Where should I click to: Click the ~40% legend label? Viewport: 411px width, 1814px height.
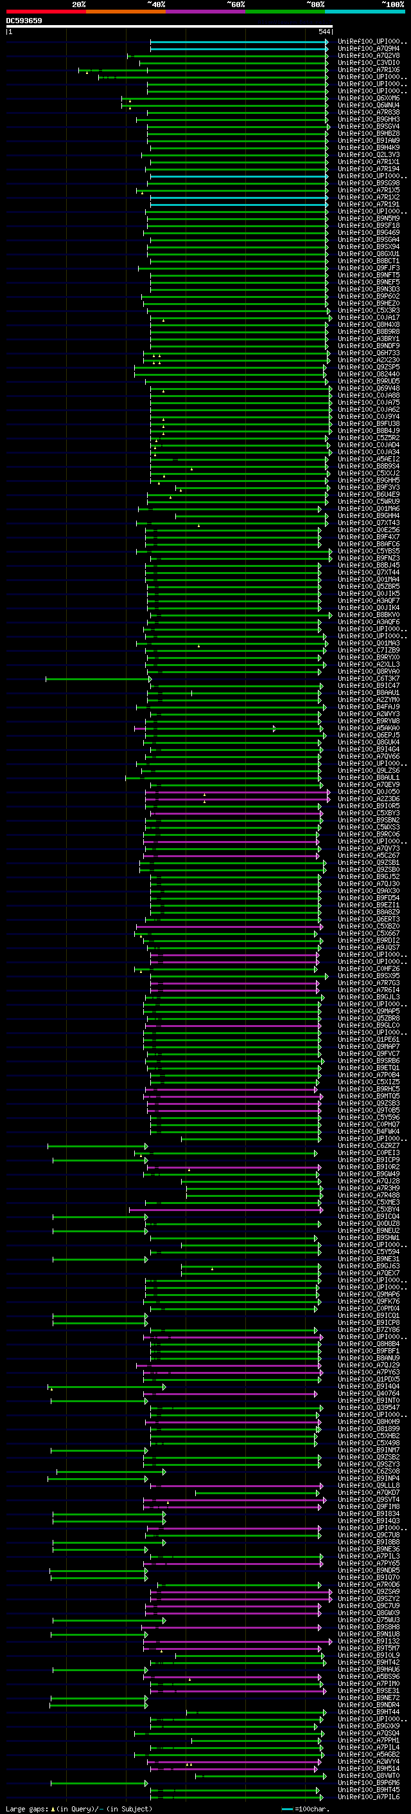click(x=156, y=5)
